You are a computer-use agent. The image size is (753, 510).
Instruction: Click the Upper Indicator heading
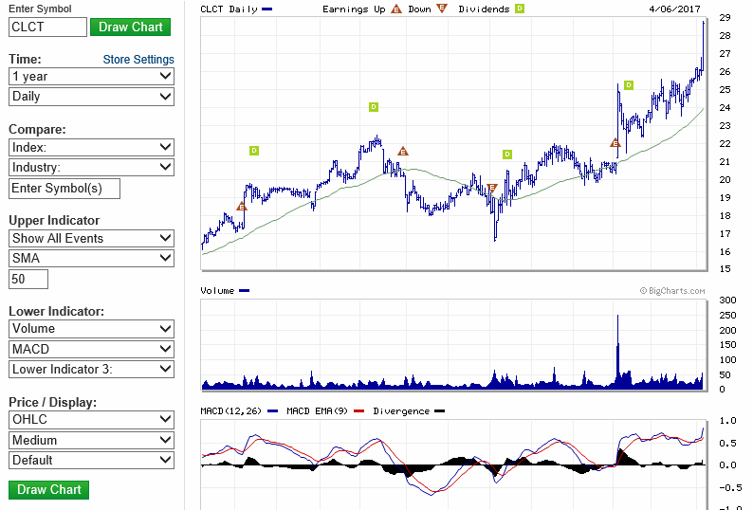[54, 221]
